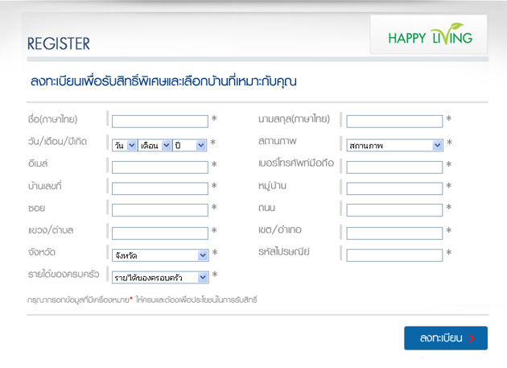Image resolution: width=507 pixels, height=368 pixels.
Task: Expand the สถานภาพ status dropdown
Action: pos(394,145)
